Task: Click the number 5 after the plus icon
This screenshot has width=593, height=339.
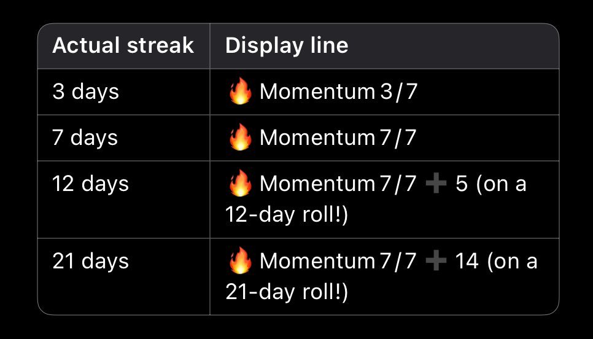Action: (x=462, y=184)
